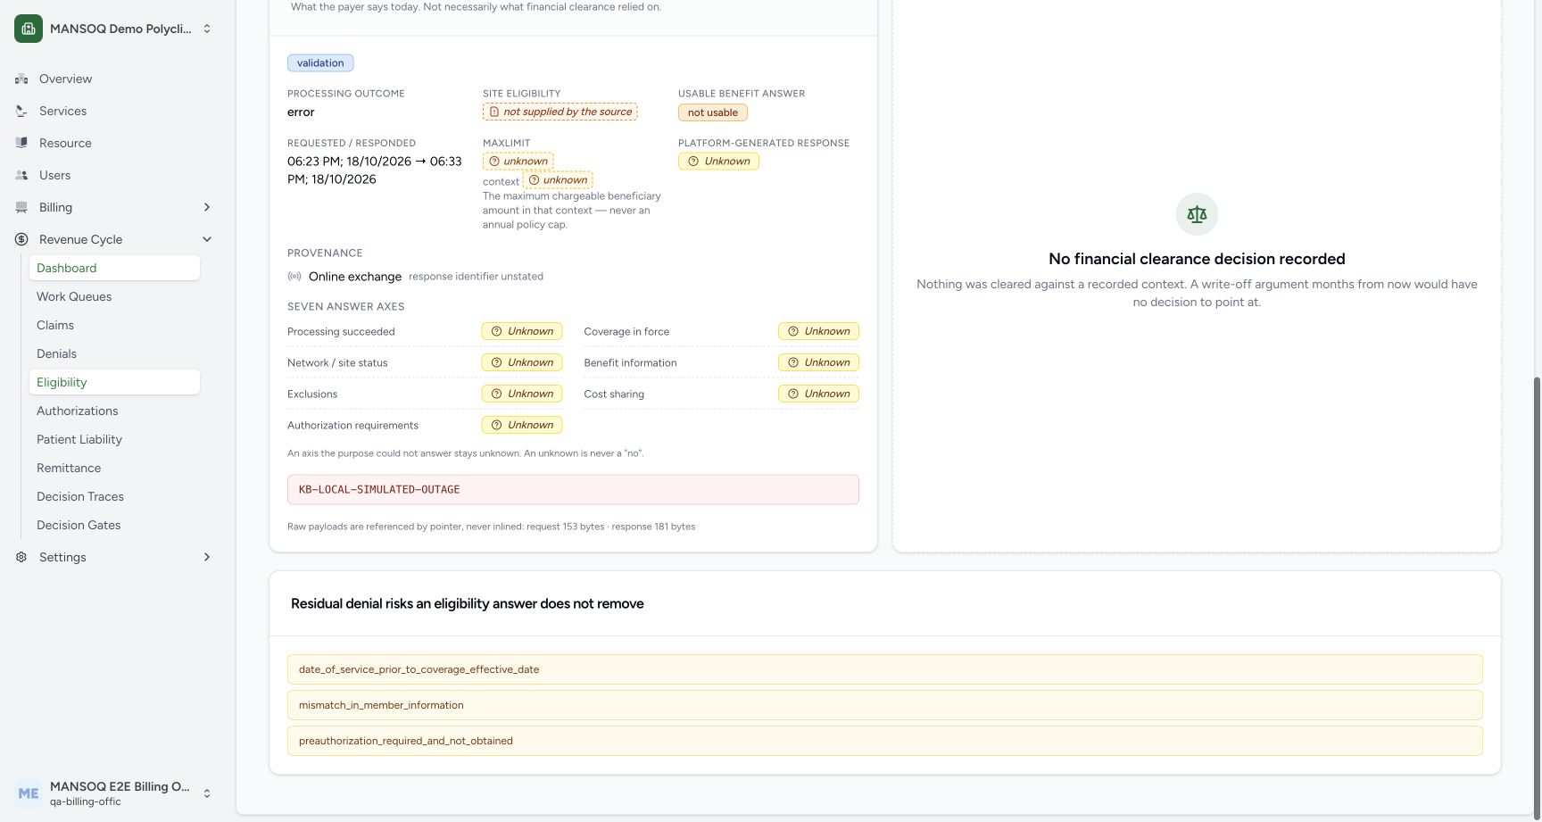The image size is (1542, 822).
Task: Expand the Settings menu chevron
Action: coord(207,557)
